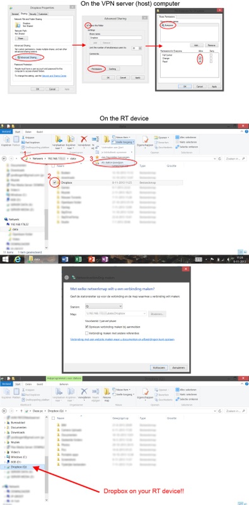
Task: Open Hulpprogramma's voor stations tab
Action: pos(64,379)
